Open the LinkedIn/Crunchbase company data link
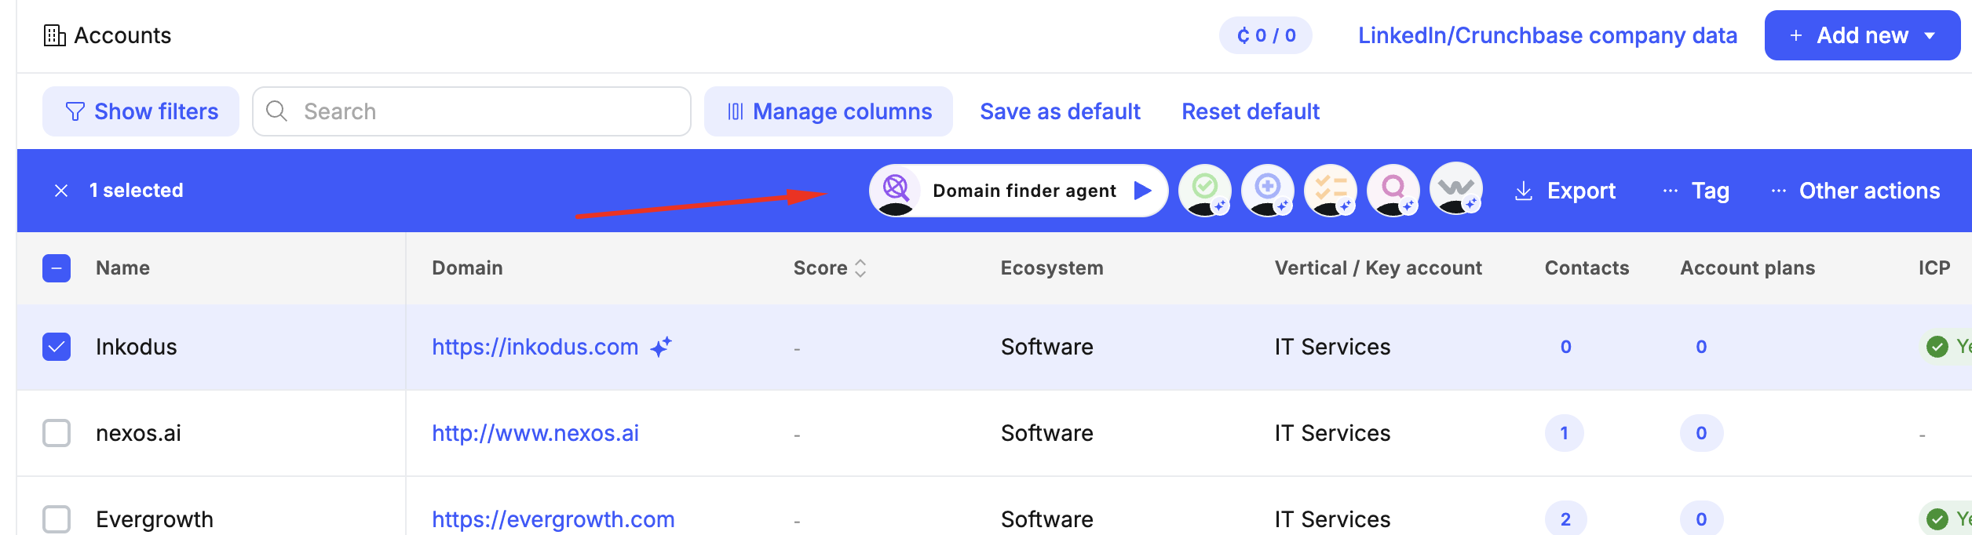 click(x=1547, y=35)
